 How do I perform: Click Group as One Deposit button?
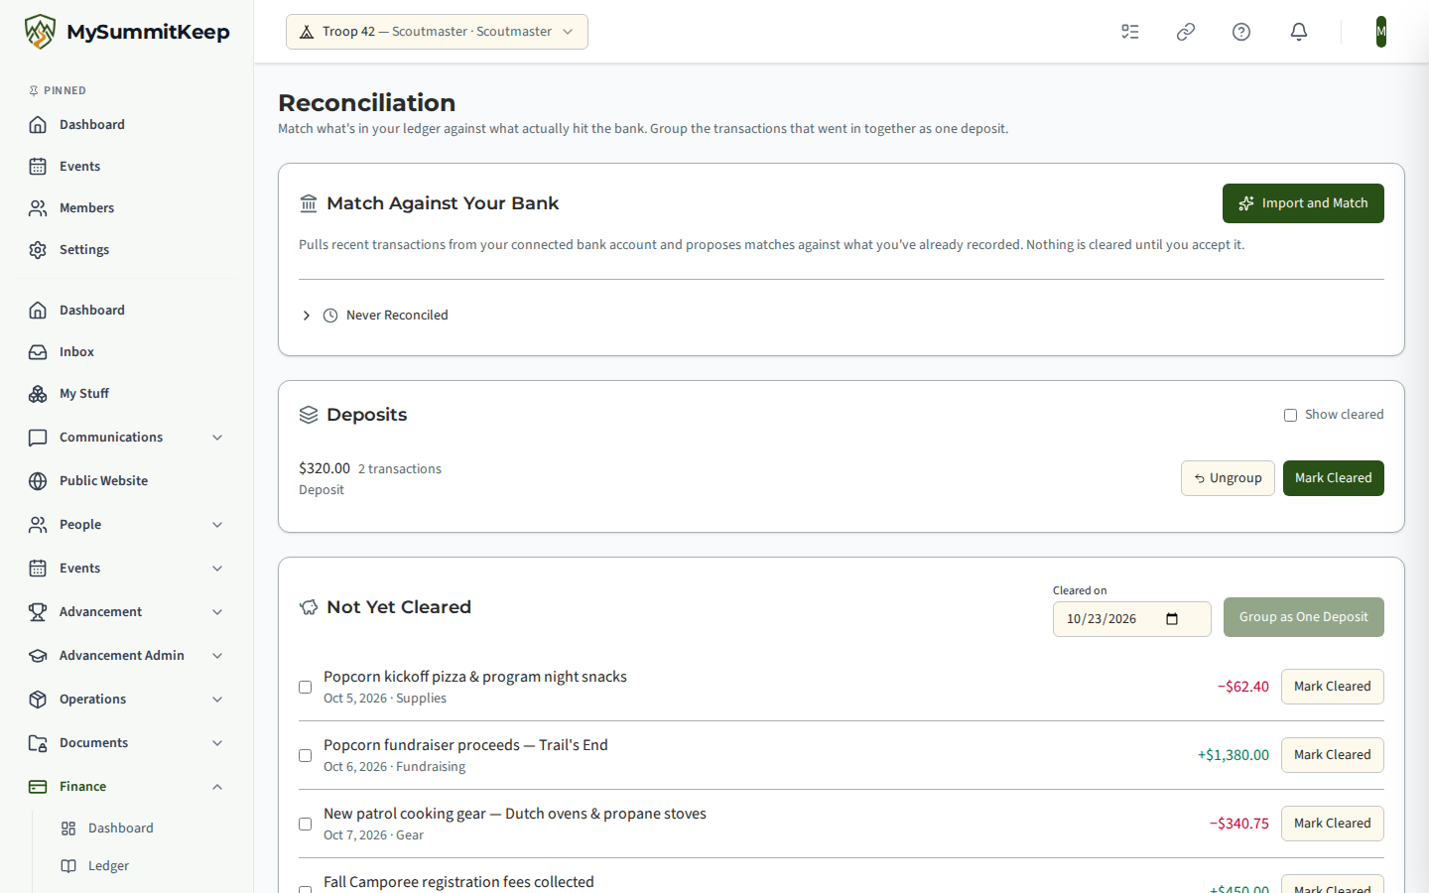tap(1303, 617)
